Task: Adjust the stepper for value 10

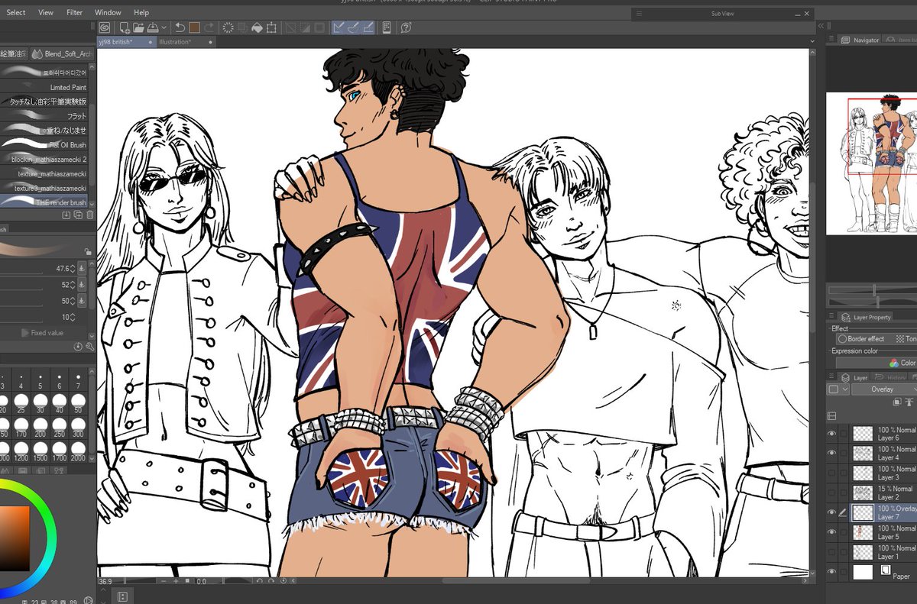Action: [x=73, y=317]
